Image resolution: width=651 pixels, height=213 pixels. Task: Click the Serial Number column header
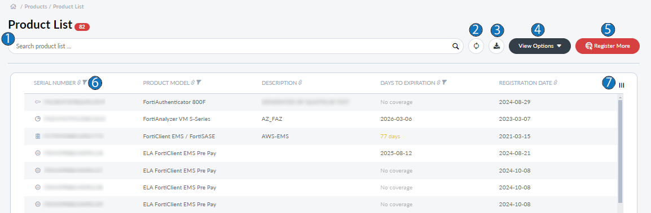click(55, 83)
